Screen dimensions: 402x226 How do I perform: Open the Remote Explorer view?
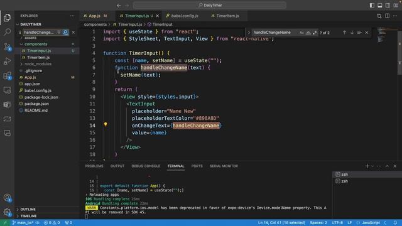7,90
